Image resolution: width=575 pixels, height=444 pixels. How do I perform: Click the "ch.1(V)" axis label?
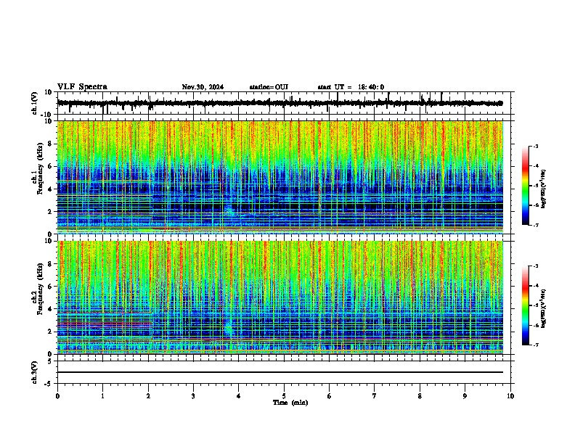tap(35, 103)
